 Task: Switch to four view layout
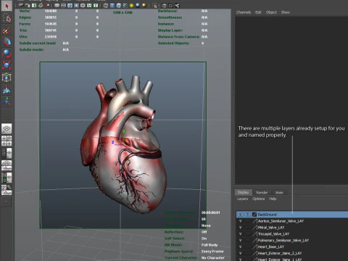[7, 141]
